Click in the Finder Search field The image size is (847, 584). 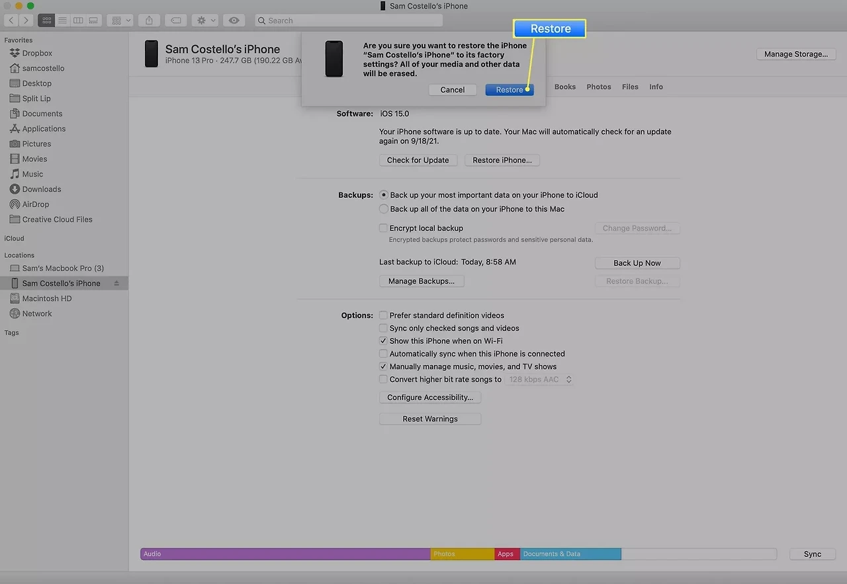pyautogui.click(x=349, y=21)
